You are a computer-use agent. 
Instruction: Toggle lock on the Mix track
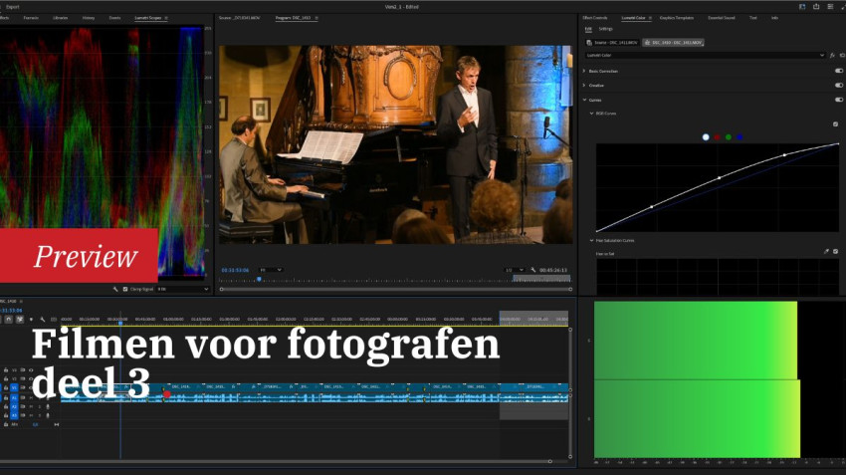(5, 425)
